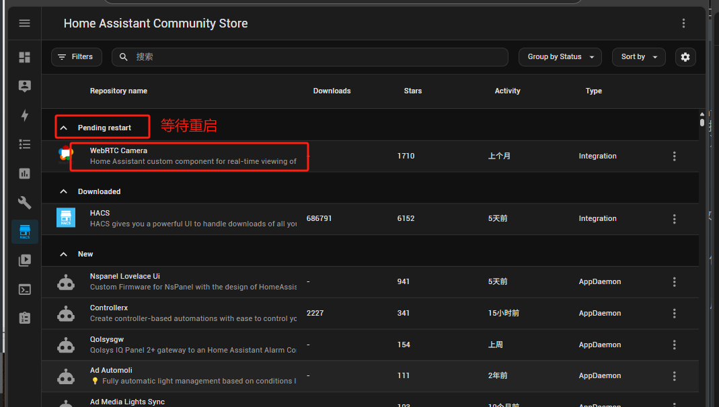Open the hamburger sidebar menu
719x407 pixels.
25,23
